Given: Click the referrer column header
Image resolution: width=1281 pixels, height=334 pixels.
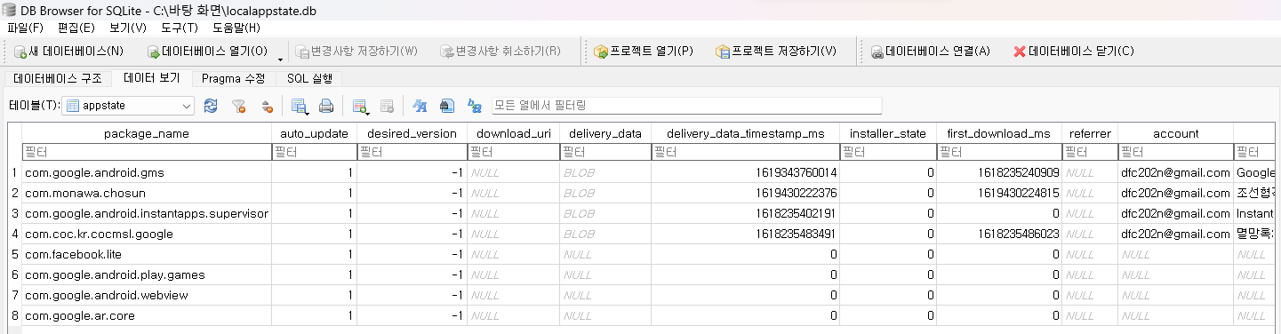Looking at the screenshot, I should (x=1090, y=133).
